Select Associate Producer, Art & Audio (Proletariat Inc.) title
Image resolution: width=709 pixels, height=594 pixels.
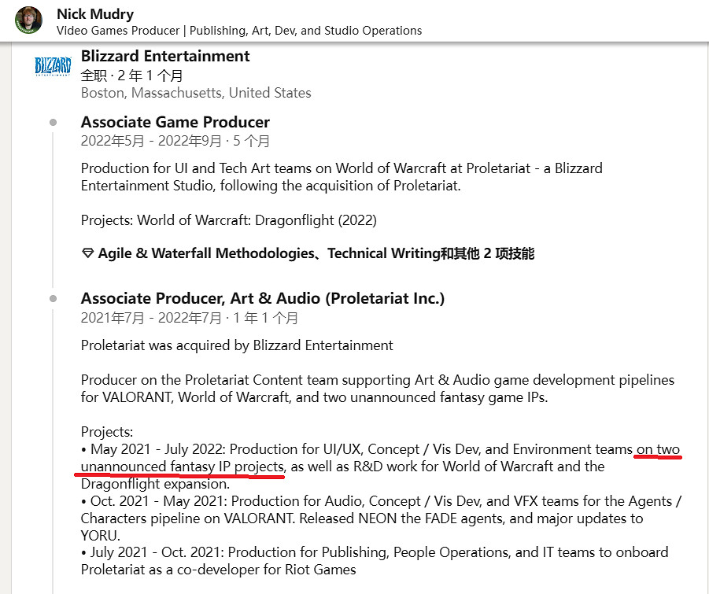[262, 299]
